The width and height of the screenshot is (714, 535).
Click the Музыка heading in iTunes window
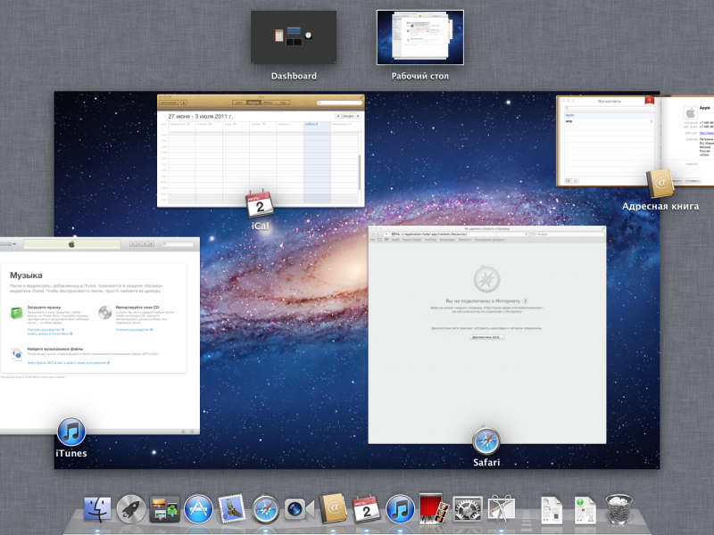tap(26, 276)
